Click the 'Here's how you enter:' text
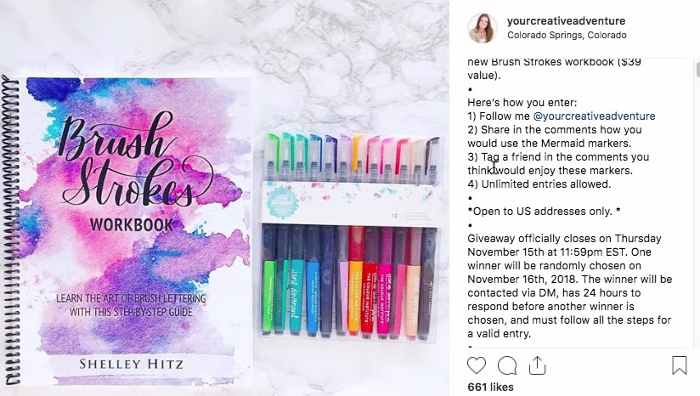This screenshot has width=700, height=396. click(x=522, y=102)
